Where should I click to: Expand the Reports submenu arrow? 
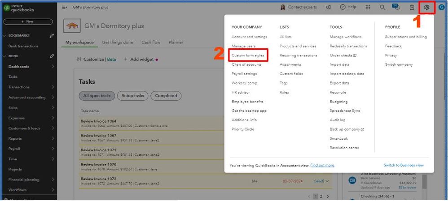tap(53, 138)
